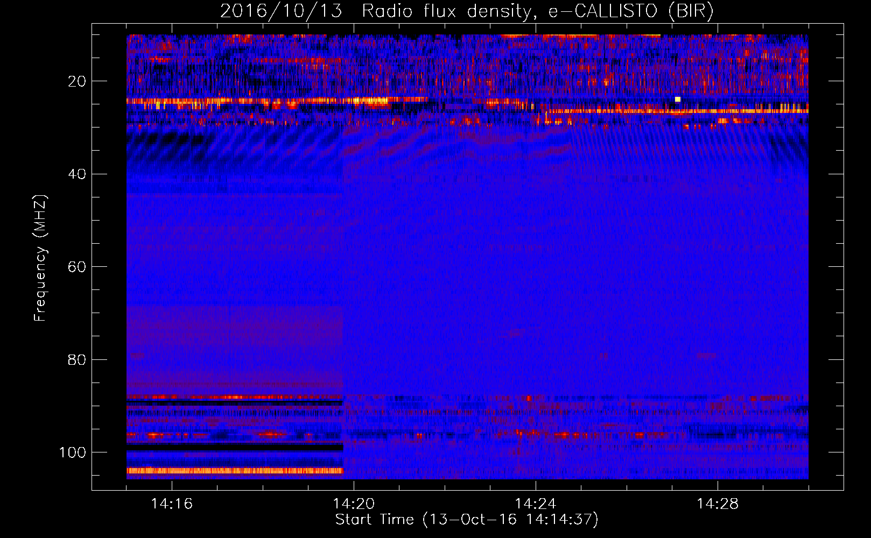This screenshot has width=871, height=538.
Task: Click the 14:24 time tick label
Action: 536,504
